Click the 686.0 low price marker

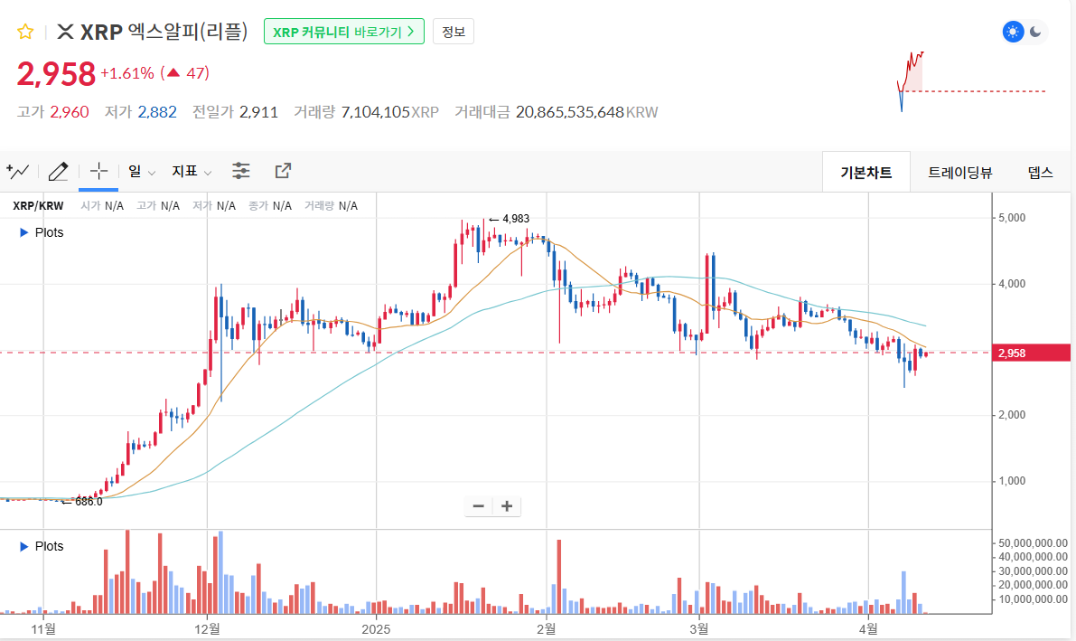82,502
